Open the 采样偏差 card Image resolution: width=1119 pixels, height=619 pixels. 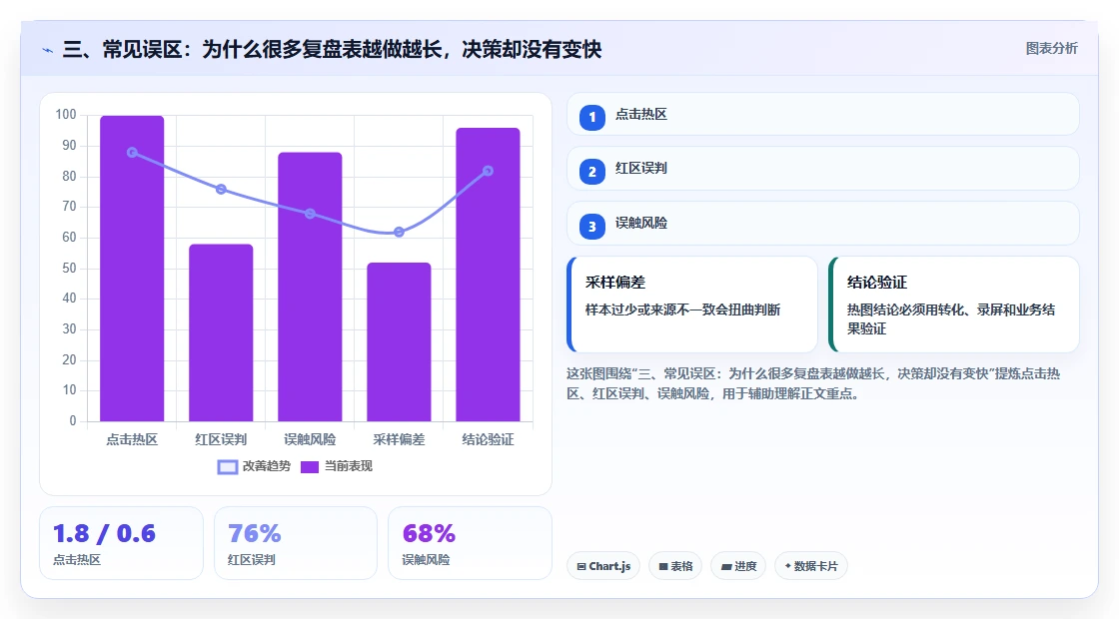pyautogui.click(x=692, y=305)
